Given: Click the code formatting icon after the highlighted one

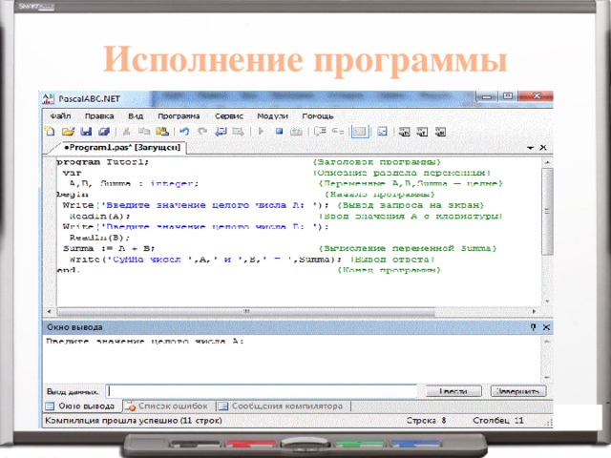Looking at the screenshot, I should point(382,132).
